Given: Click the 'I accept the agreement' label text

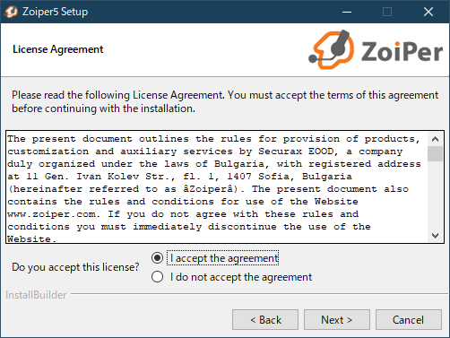Looking at the screenshot, I should click(x=224, y=258).
